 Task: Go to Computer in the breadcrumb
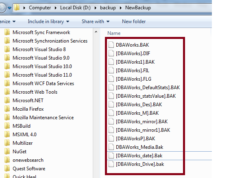(40, 8)
